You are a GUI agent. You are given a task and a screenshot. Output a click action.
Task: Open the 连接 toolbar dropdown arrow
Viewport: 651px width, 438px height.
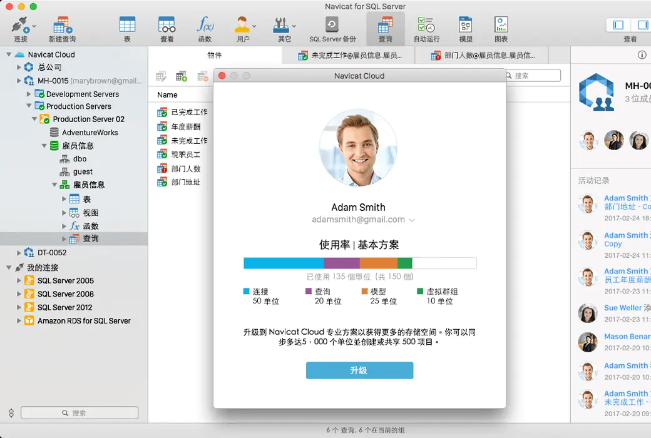34,26
